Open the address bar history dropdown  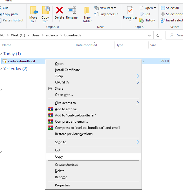(149, 35)
